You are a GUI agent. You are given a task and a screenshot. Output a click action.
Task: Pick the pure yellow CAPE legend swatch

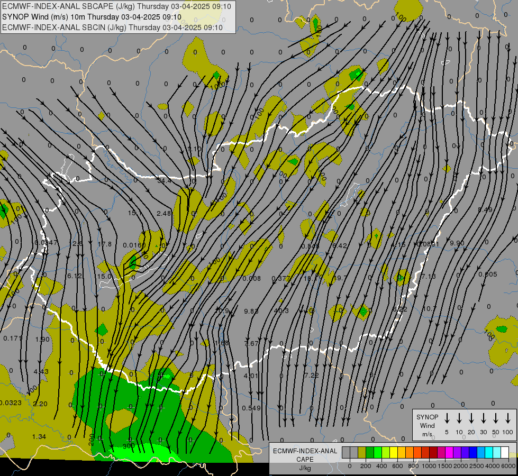[394, 452]
